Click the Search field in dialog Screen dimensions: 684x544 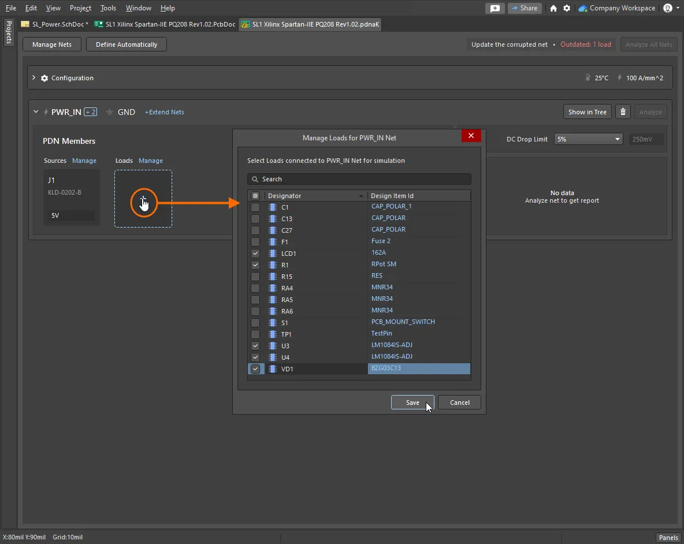click(x=359, y=179)
